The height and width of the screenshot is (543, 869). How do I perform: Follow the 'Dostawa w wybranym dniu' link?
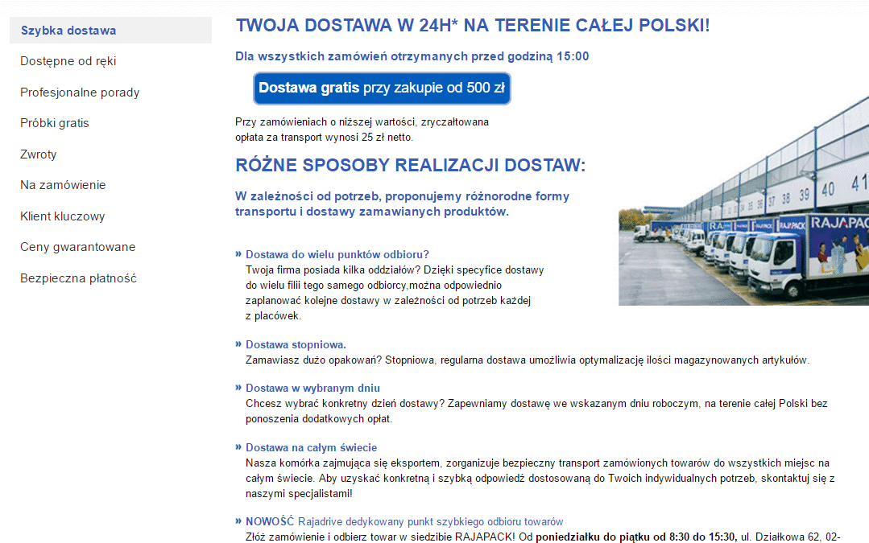pyautogui.click(x=312, y=388)
